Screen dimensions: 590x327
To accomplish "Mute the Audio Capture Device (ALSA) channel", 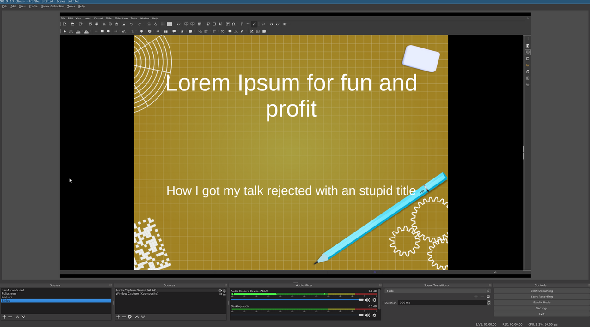I will (x=367, y=300).
